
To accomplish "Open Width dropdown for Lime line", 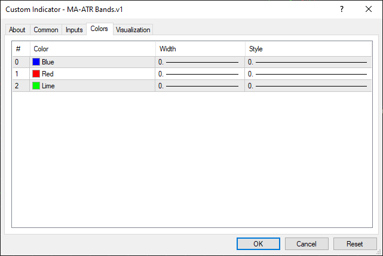I will coord(200,86).
